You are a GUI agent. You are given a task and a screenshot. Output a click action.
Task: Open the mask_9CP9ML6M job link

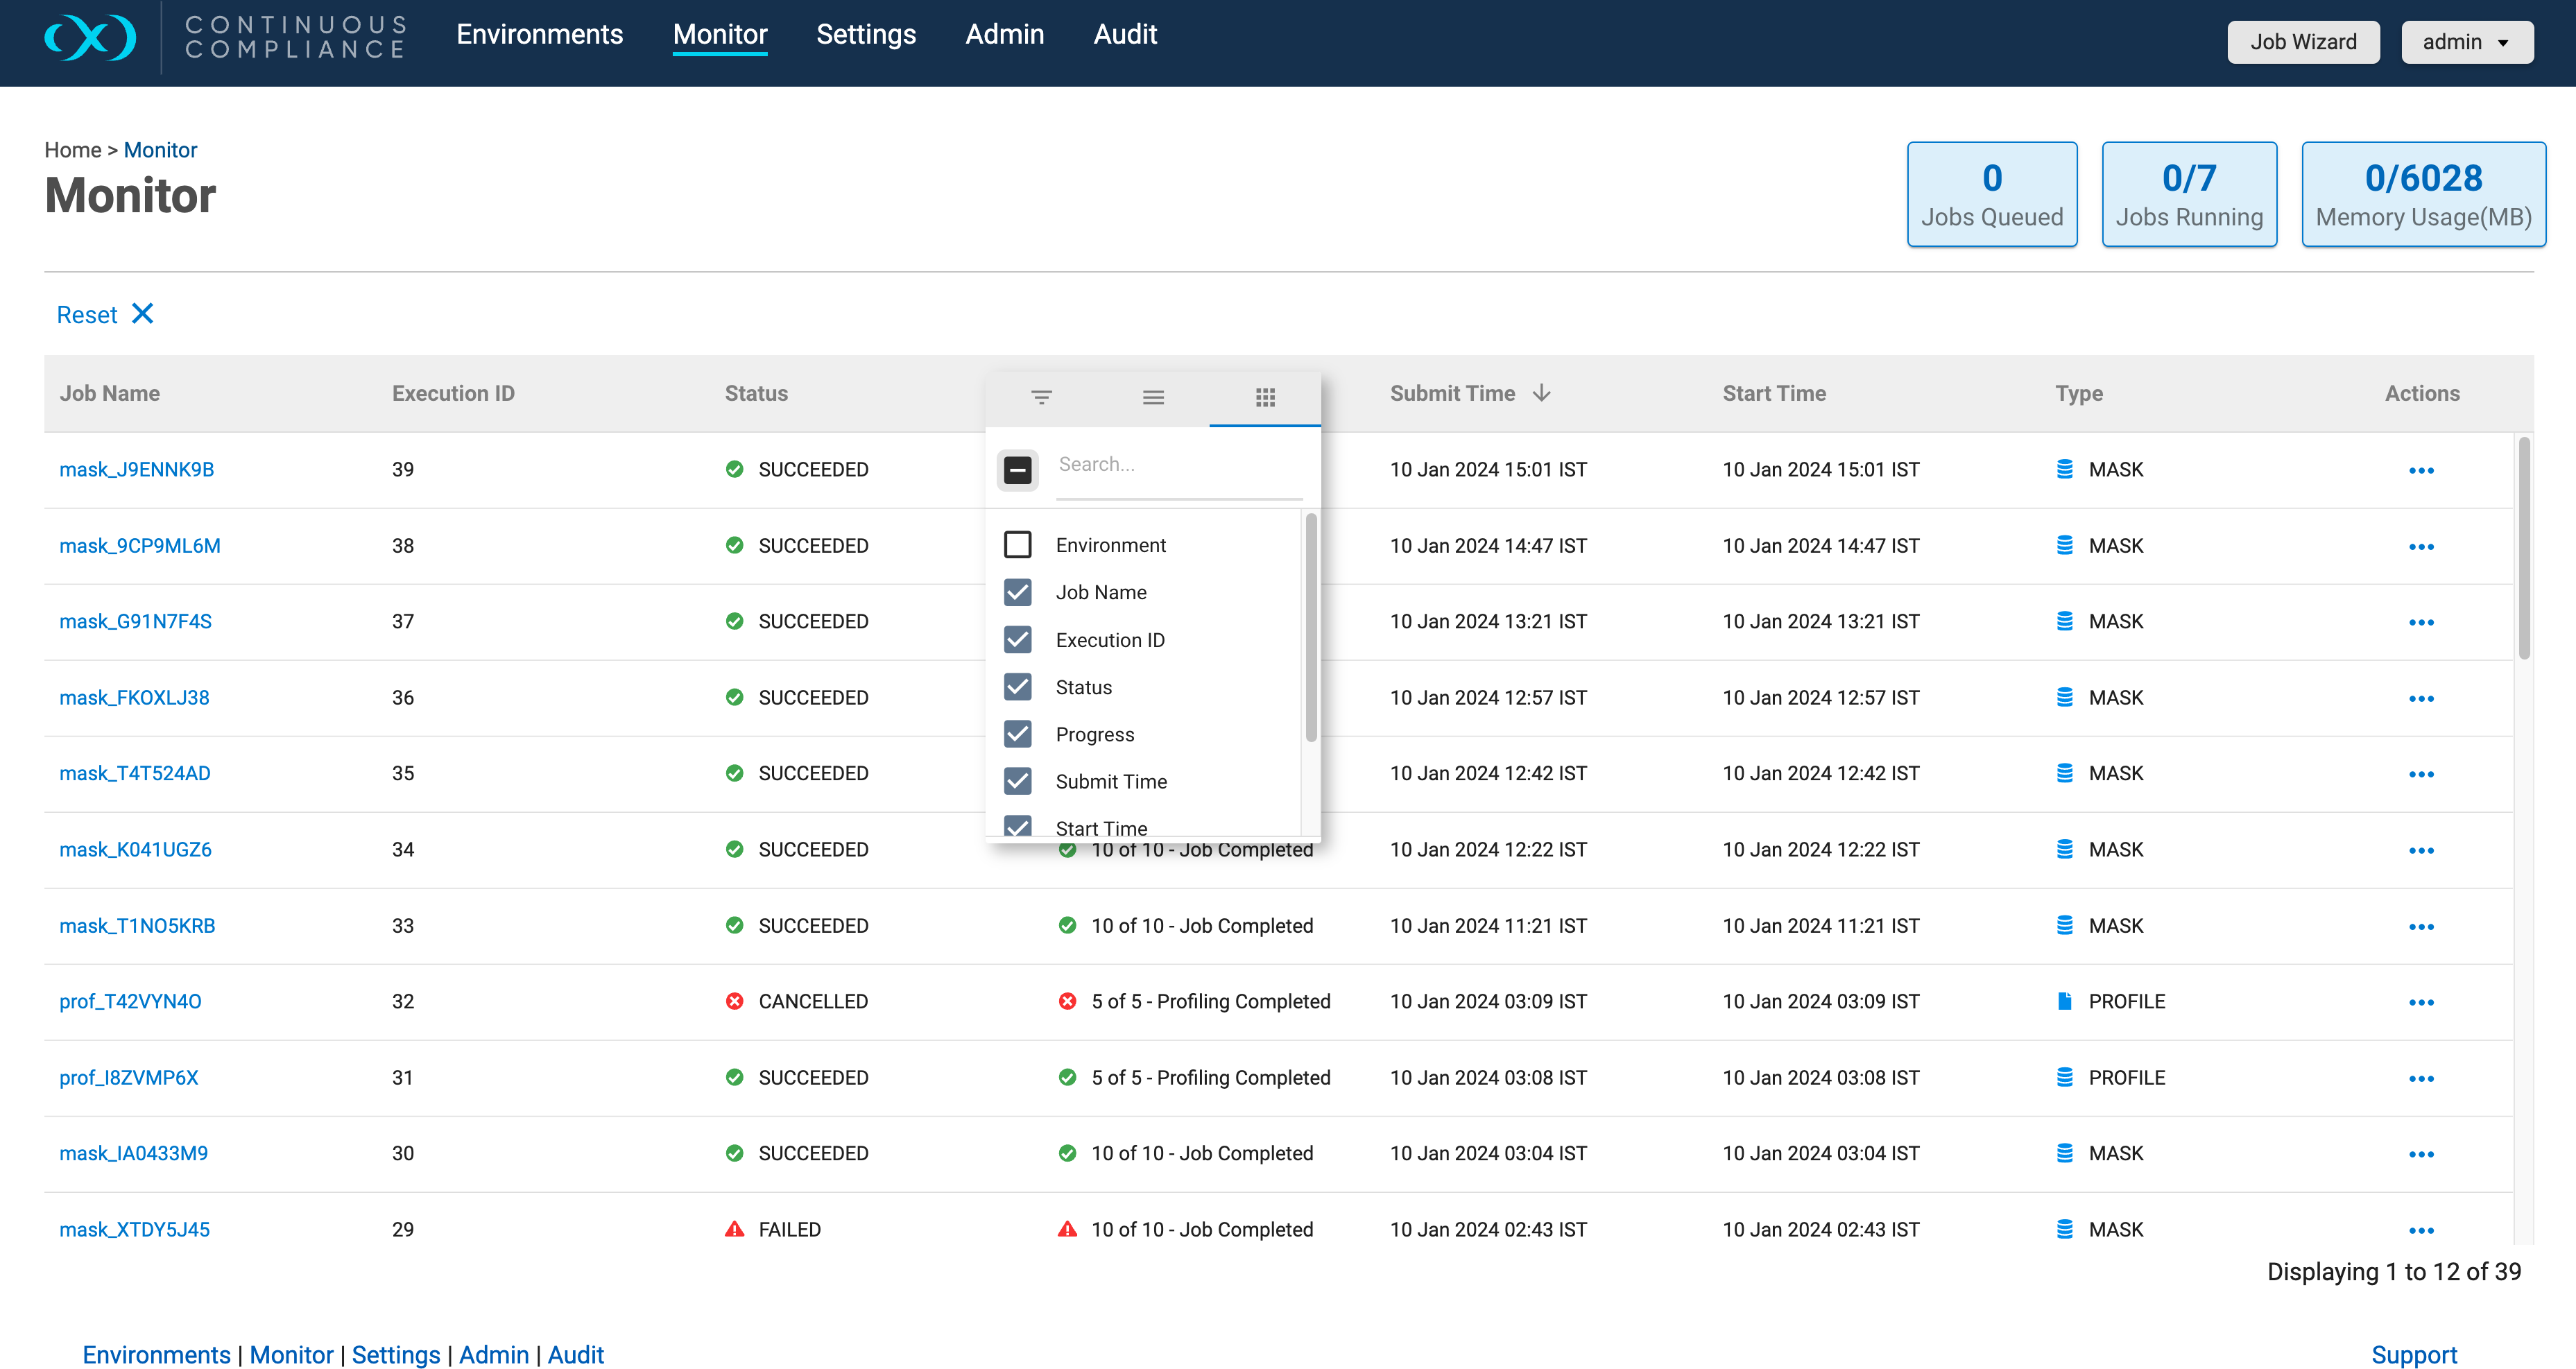coord(140,546)
